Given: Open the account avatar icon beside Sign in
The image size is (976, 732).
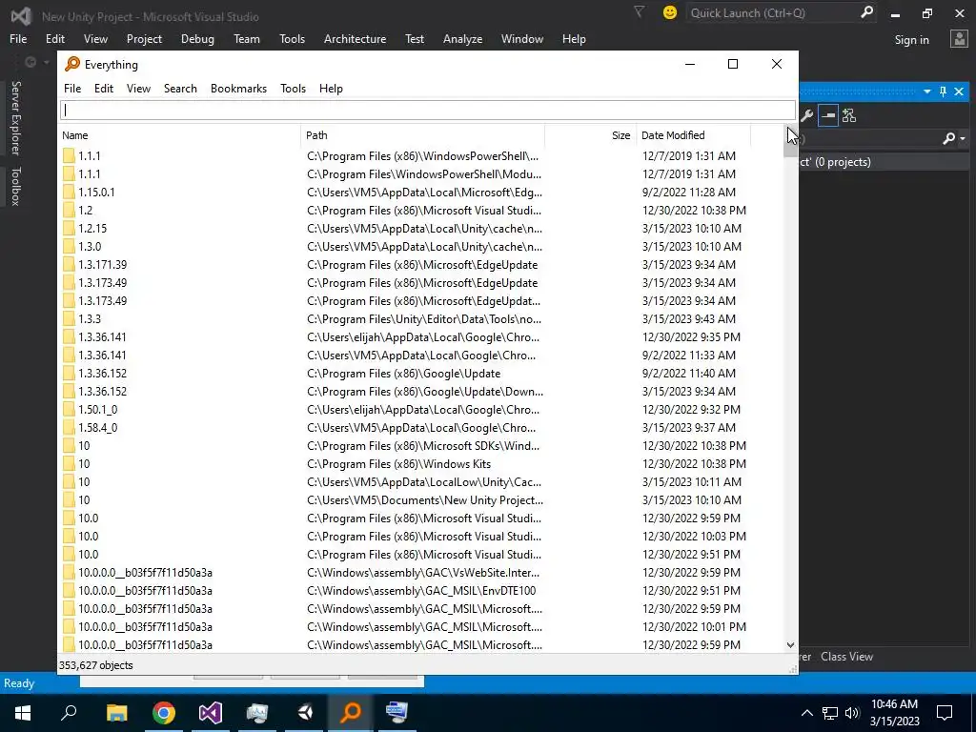Looking at the screenshot, I should 959,39.
